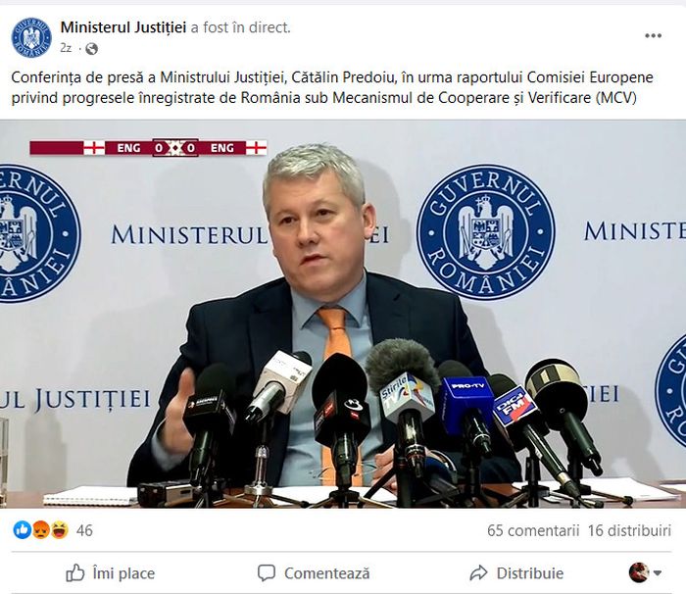
Task: Click the laughing reaction icon
Action: tap(60, 530)
